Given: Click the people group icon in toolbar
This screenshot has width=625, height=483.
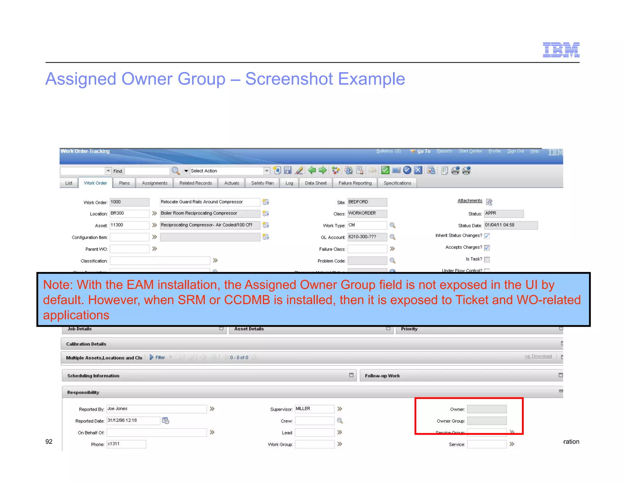Looking at the screenshot, I should 349,170.
